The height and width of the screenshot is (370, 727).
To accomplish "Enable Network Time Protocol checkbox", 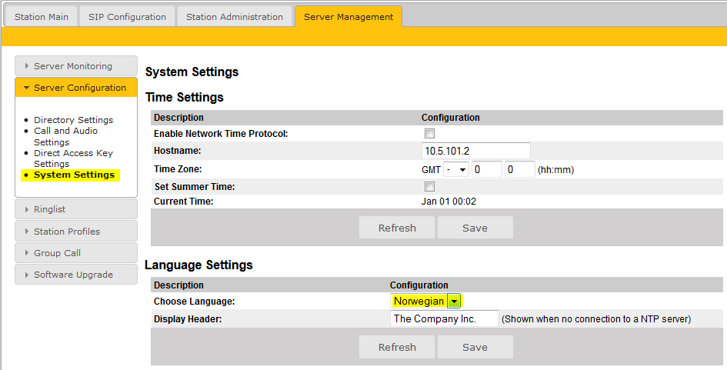I will coord(430,134).
